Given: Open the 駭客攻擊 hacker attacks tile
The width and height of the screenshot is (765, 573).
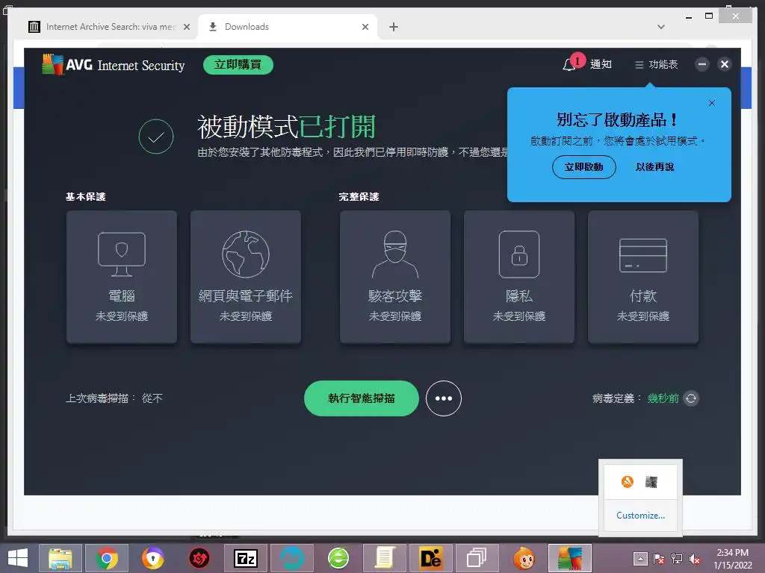Looking at the screenshot, I should (395, 277).
